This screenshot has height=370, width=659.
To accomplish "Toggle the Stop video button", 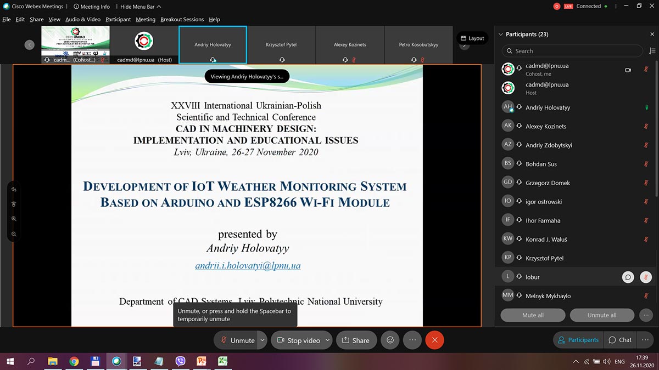I will pos(298,340).
